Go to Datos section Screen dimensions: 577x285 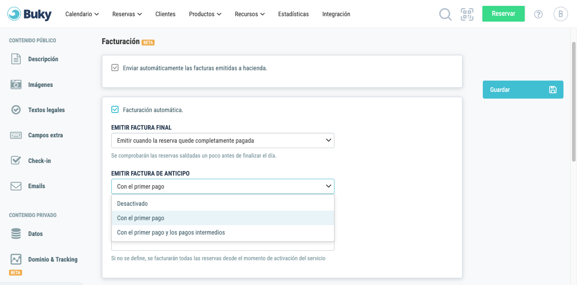(35, 234)
